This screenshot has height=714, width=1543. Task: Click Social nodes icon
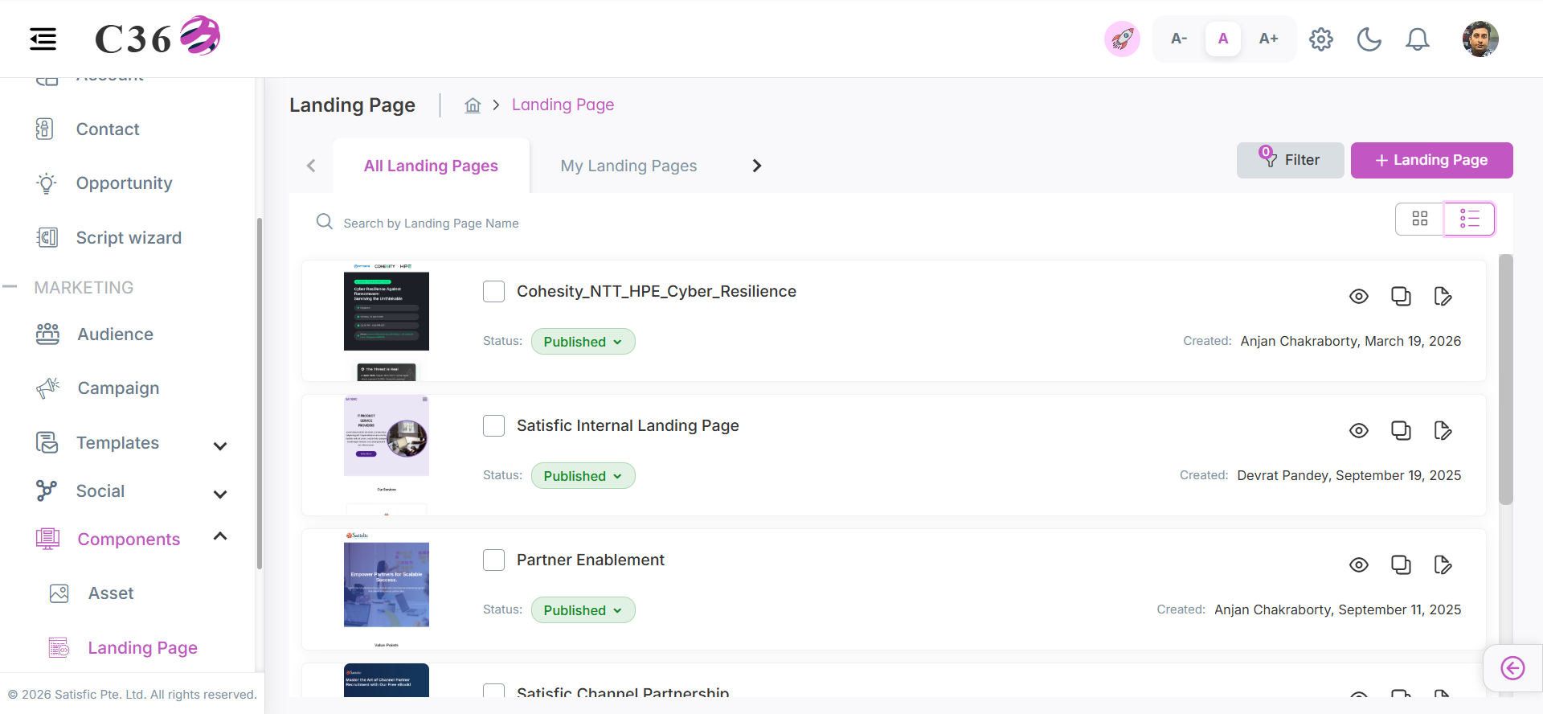click(x=47, y=490)
